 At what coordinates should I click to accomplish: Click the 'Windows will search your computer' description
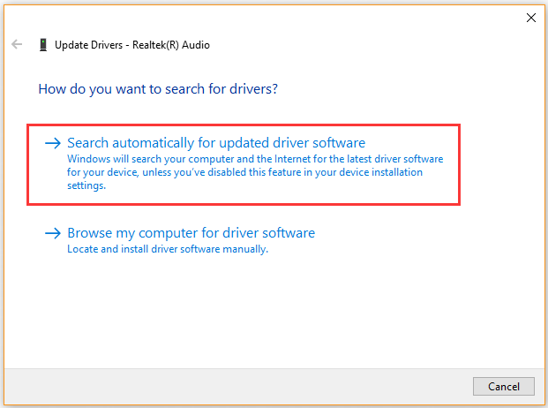pyautogui.click(x=255, y=172)
